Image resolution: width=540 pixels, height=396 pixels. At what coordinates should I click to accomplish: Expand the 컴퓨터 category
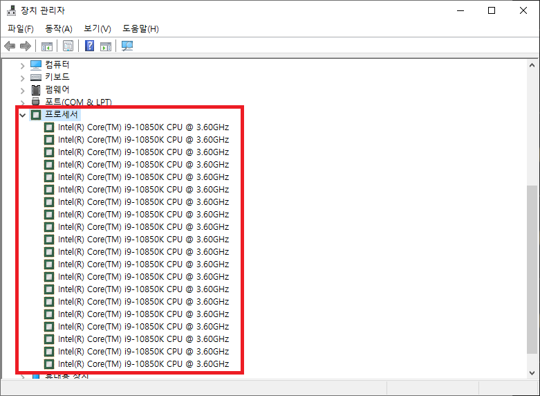coord(22,65)
